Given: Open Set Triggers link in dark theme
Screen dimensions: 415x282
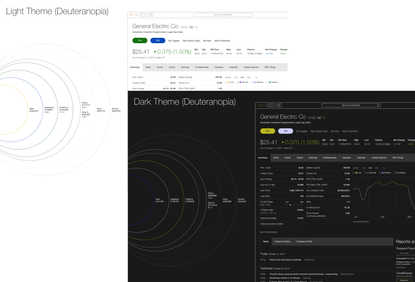Looking at the screenshot, I should [302, 131].
